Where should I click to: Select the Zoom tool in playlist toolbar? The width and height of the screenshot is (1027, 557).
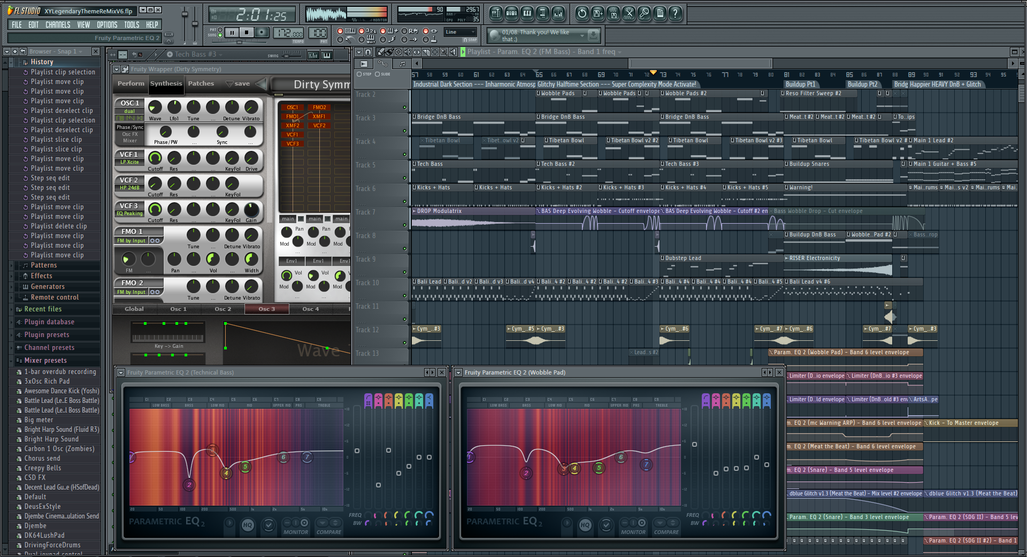point(443,52)
